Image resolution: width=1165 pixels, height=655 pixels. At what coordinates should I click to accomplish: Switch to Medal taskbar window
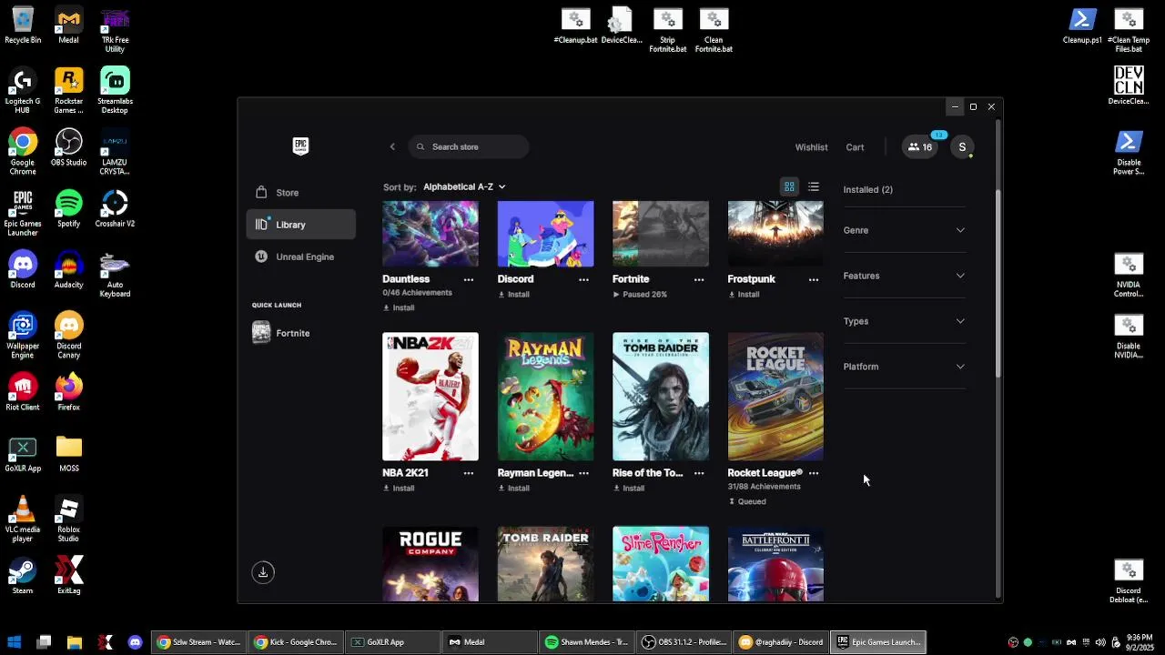click(489, 642)
